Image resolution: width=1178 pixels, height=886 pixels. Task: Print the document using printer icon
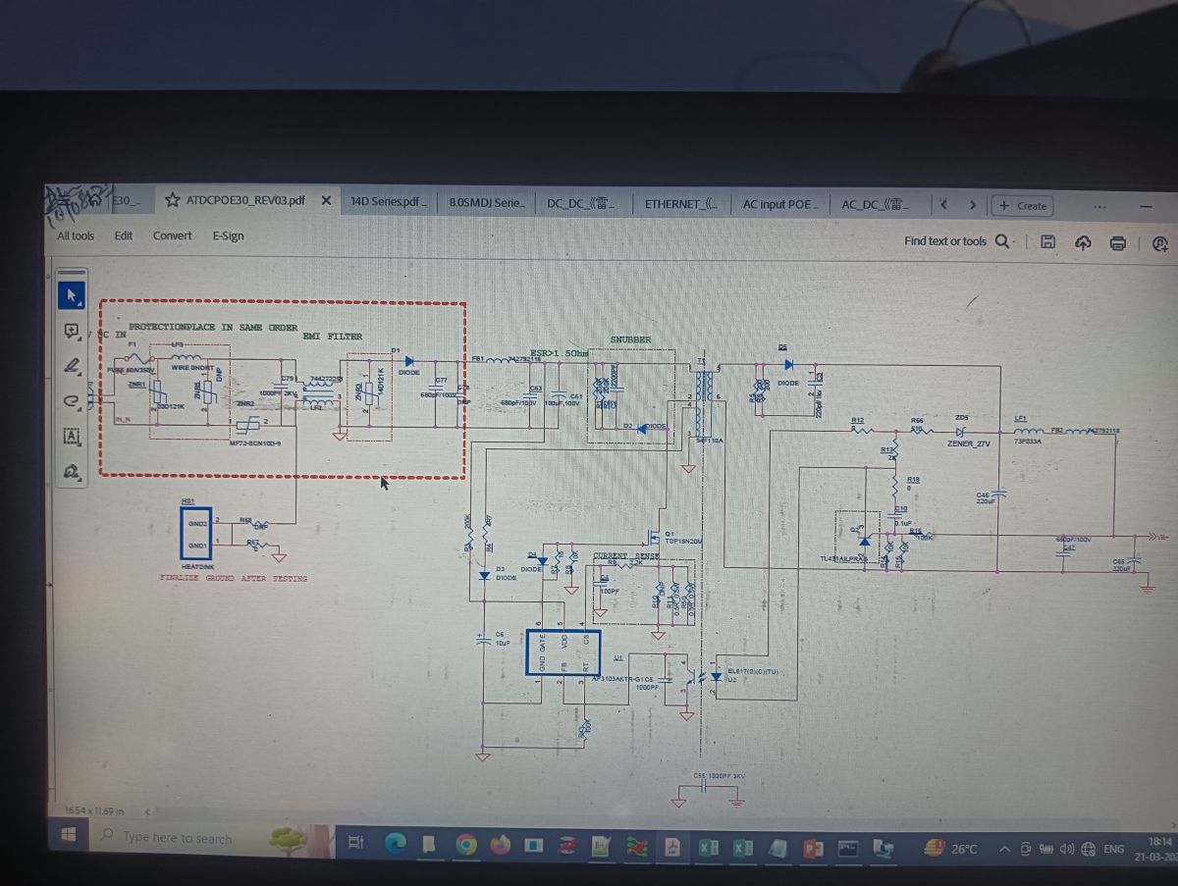pyautogui.click(x=1118, y=242)
